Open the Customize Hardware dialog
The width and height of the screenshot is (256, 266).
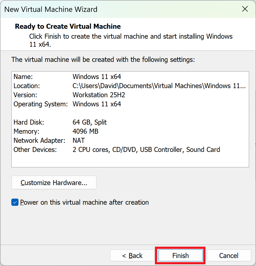(x=54, y=183)
